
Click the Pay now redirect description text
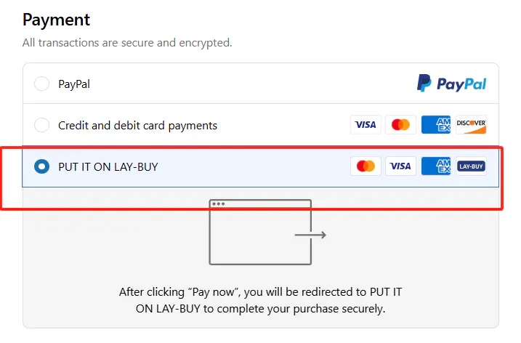(x=260, y=300)
